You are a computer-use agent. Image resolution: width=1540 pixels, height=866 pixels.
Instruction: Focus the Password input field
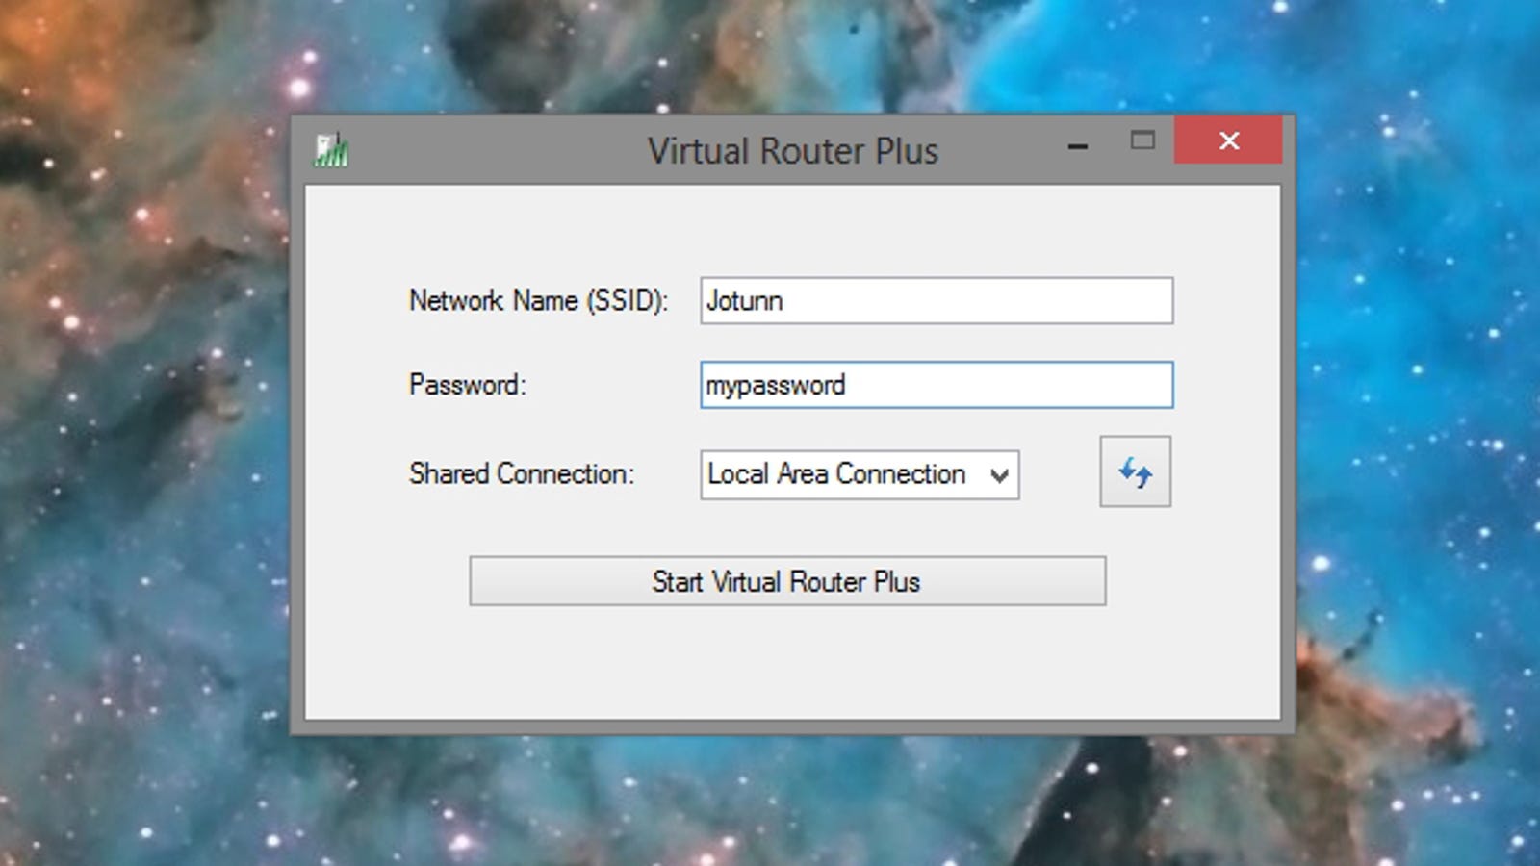(x=937, y=385)
